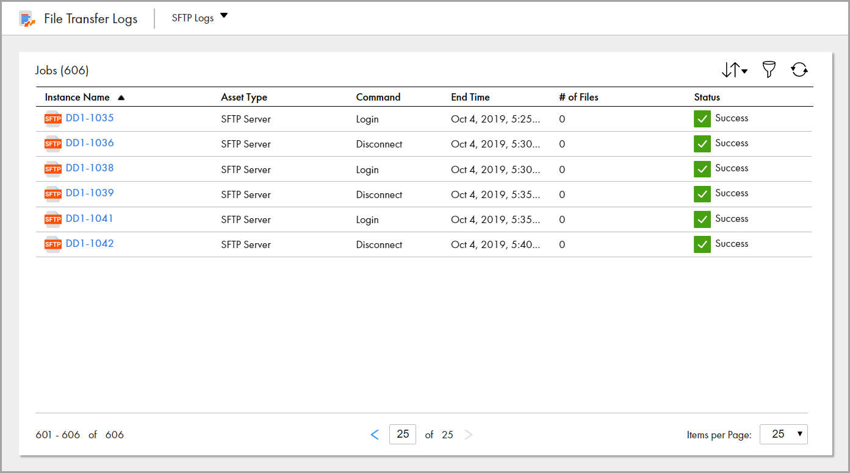Click the Asset Type column header
Viewport: 850px width, 473px height.
tap(244, 97)
